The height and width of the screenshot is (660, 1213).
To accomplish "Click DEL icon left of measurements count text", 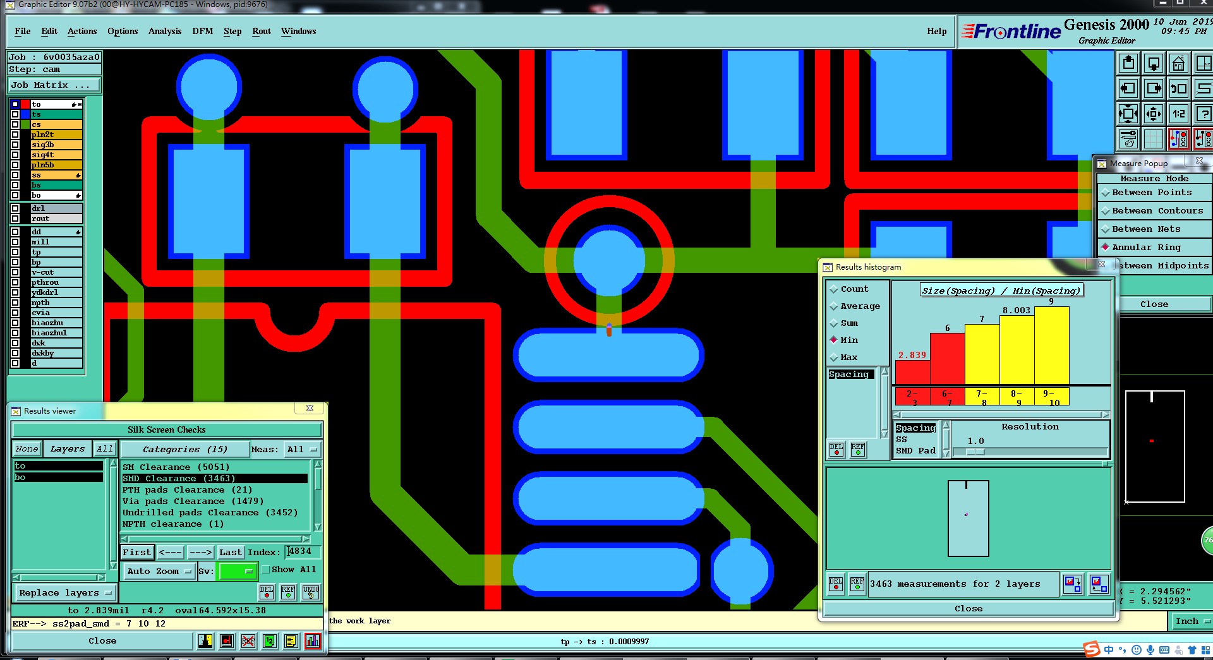I will tap(836, 584).
